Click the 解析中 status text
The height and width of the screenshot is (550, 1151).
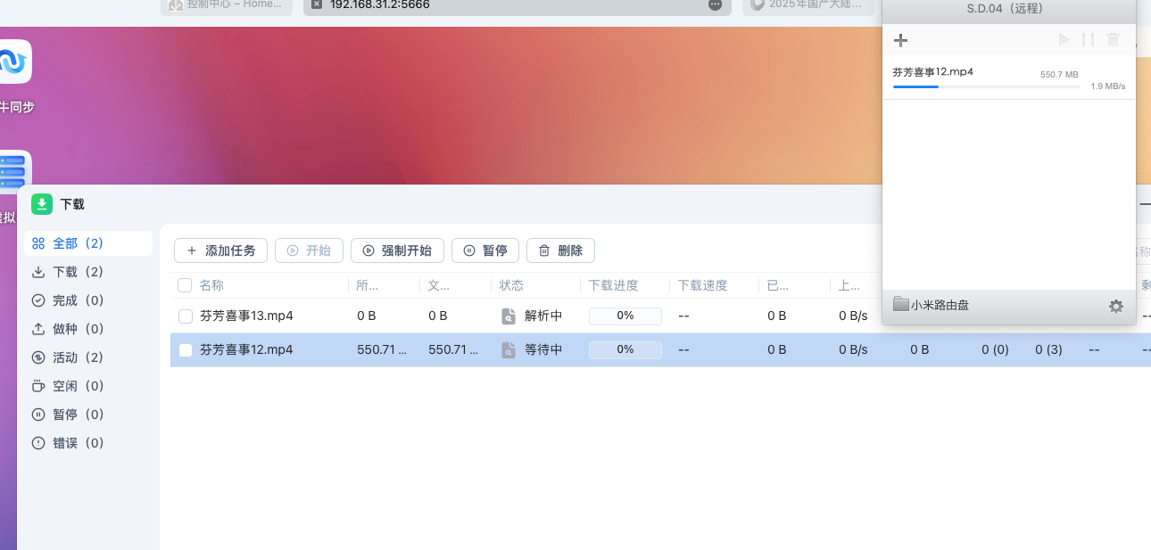tap(543, 316)
